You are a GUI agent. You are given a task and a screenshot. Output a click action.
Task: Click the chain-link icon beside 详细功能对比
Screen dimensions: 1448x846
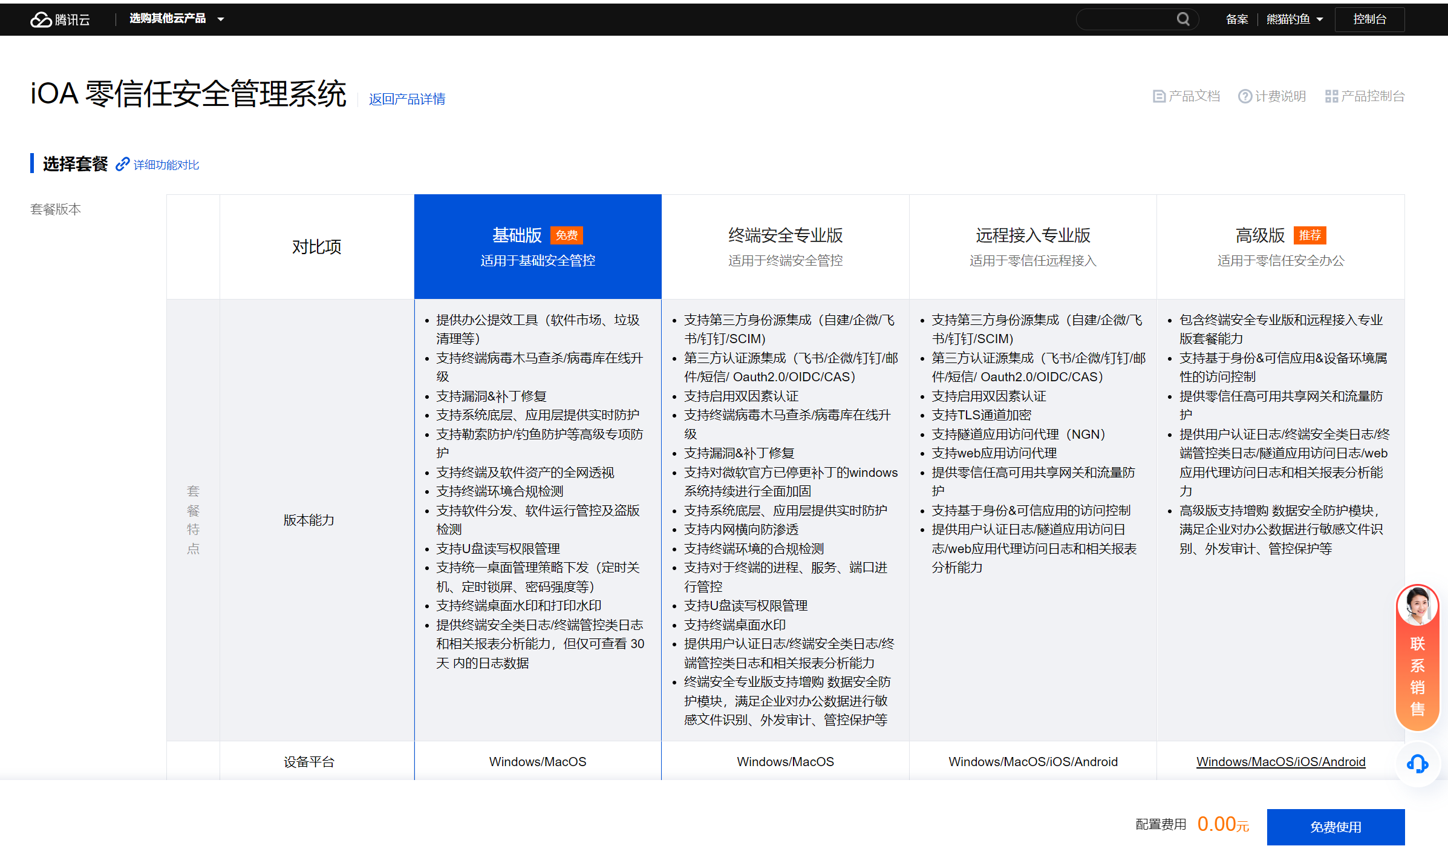coord(123,164)
